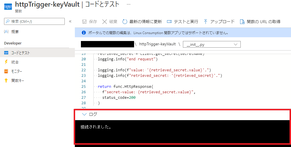Click the lightning bolt 統合 icon
Viewport: 291px width, 147px height.
[6, 62]
